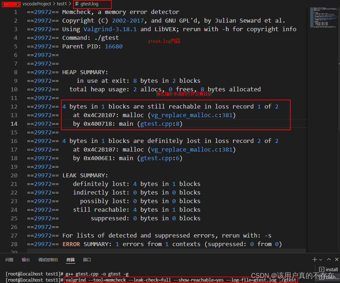Click 'Command: ./gtest' text on line 4
This screenshot has height=283, width=340.
tap(90, 38)
